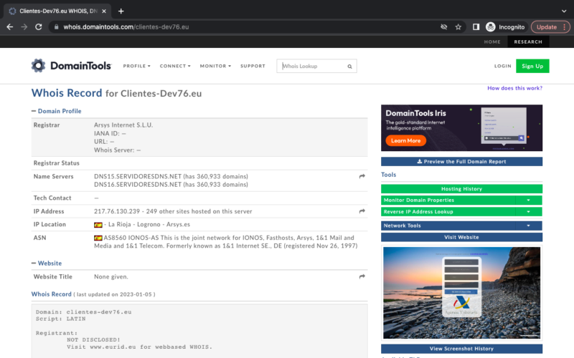
Task: Switch to the RESEARCH tab
Action: [x=528, y=42]
